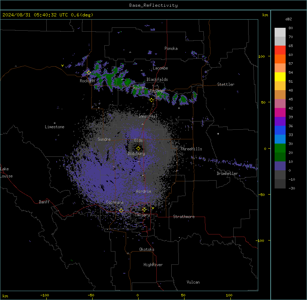Image resolution: width=307 pixels, height=300 pixels.
Task: Click the RedDeer city label
Action: (x=157, y=91)
